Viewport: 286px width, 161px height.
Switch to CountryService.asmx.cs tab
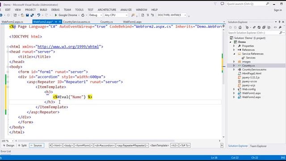tap(76, 22)
